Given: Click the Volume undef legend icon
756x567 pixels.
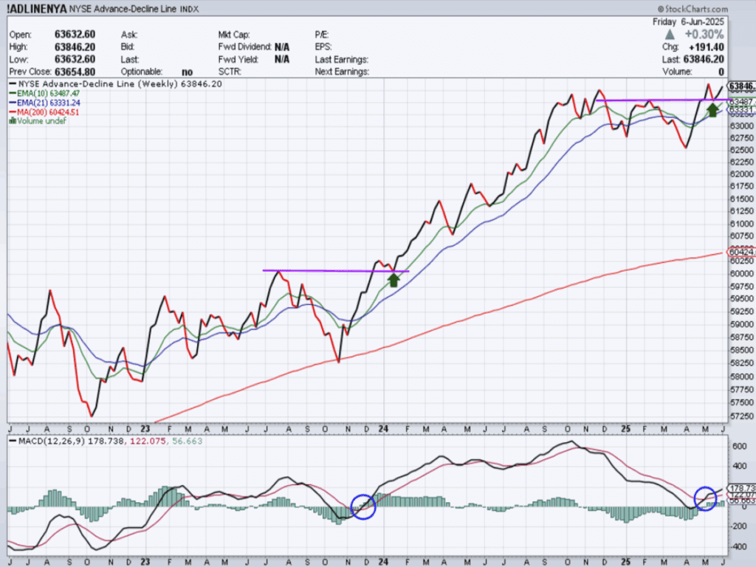Looking at the screenshot, I should [10, 121].
